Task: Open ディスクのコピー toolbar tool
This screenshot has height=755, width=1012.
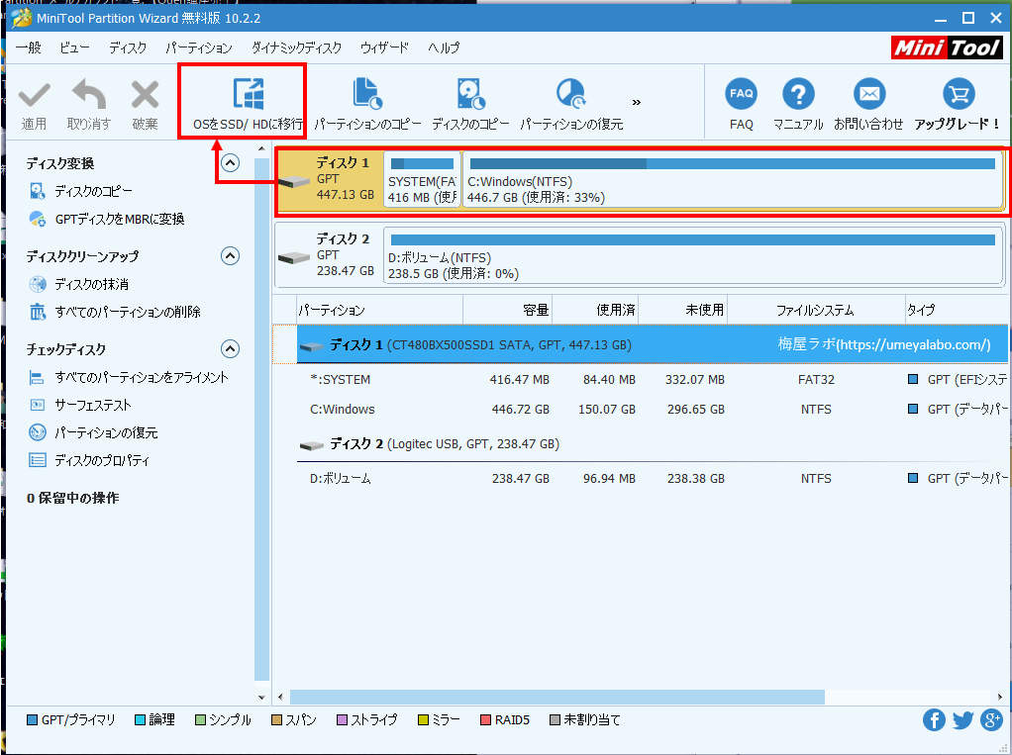Action: tap(470, 103)
